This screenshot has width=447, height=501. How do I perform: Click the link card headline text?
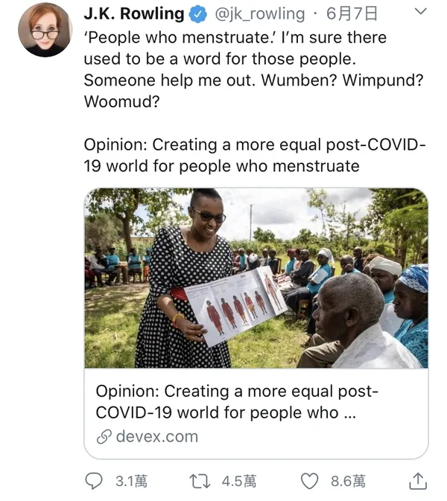pos(237,402)
